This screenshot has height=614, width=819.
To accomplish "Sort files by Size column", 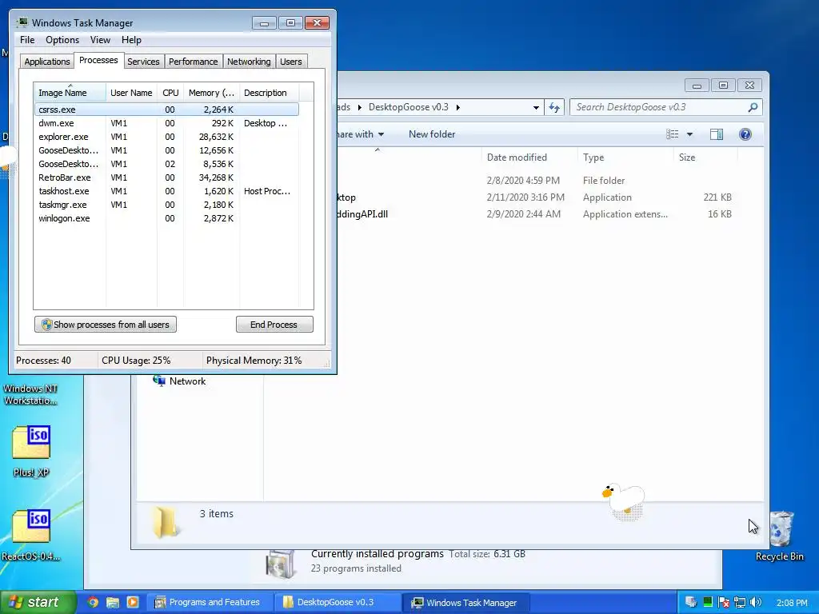I will coord(705,157).
